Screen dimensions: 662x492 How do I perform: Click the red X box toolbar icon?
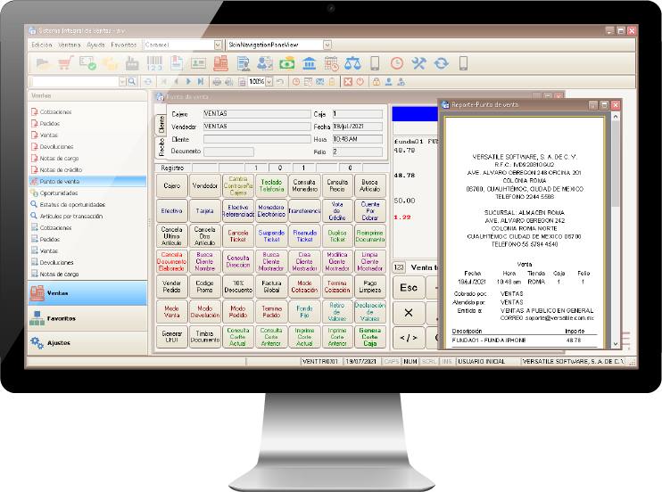coord(348,82)
